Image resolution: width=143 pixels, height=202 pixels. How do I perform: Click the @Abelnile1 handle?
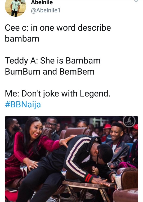pyautogui.click(x=46, y=10)
